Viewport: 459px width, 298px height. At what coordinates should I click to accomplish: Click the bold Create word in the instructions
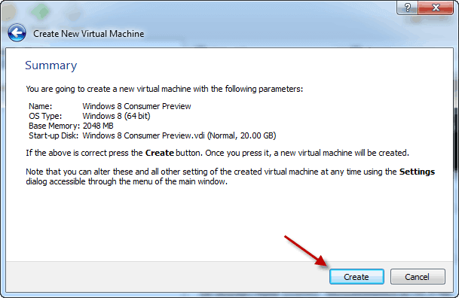(x=160, y=153)
